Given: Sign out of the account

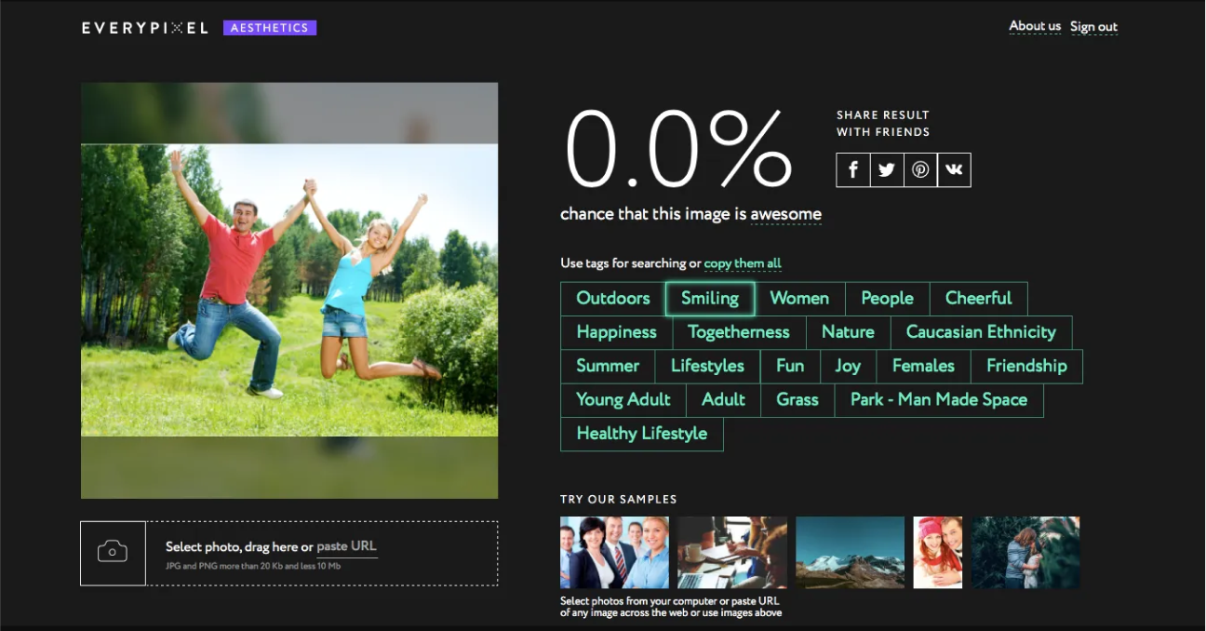Looking at the screenshot, I should pyautogui.click(x=1093, y=27).
